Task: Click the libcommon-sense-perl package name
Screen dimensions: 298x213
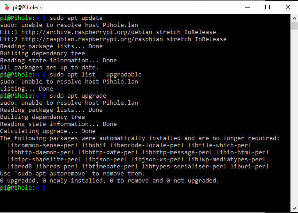Action: (x=43, y=145)
